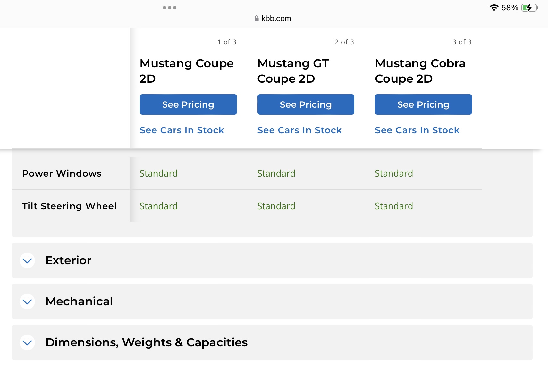
Task: Click See Pricing for Mustang Coupe 2D
Action: [x=188, y=104]
